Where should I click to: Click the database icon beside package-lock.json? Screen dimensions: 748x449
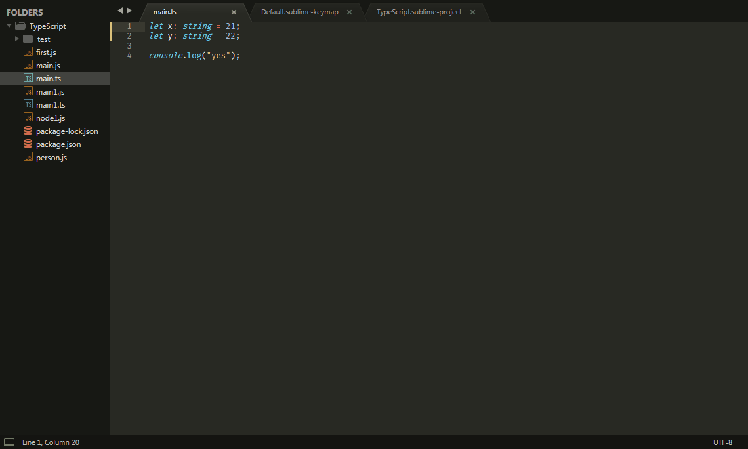click(x=28, y=131)
